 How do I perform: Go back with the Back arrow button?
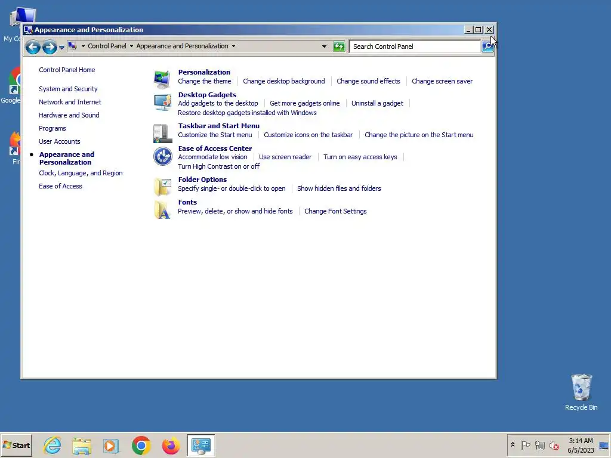click(x=33, y=47)
